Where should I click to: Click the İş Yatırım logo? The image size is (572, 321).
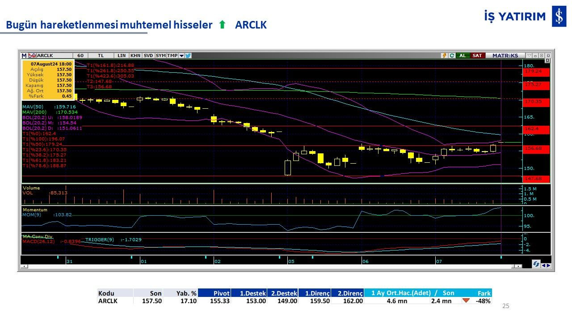click(525, 17)
